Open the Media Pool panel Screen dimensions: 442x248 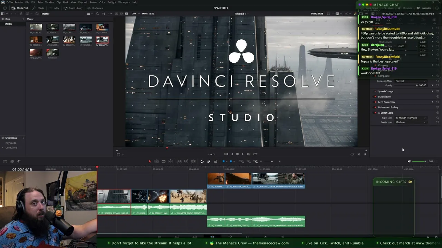click(x=20, y=8)
